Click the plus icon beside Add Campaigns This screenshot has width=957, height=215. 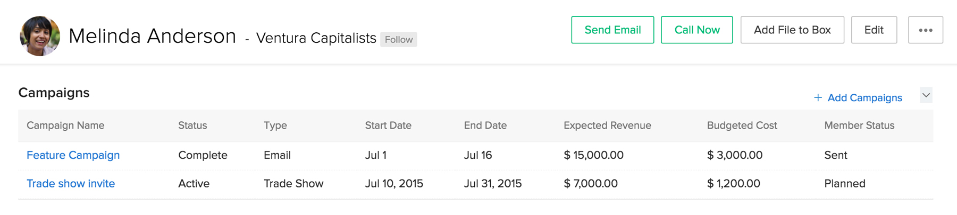click(x=818, y=98)
